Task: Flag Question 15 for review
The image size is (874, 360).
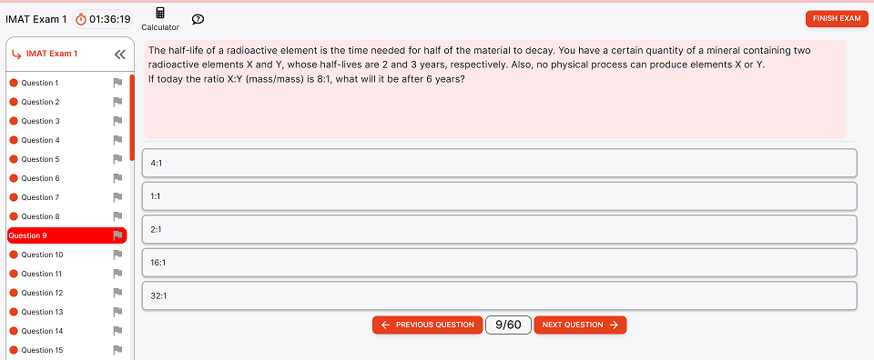Action: pos(117,350)
